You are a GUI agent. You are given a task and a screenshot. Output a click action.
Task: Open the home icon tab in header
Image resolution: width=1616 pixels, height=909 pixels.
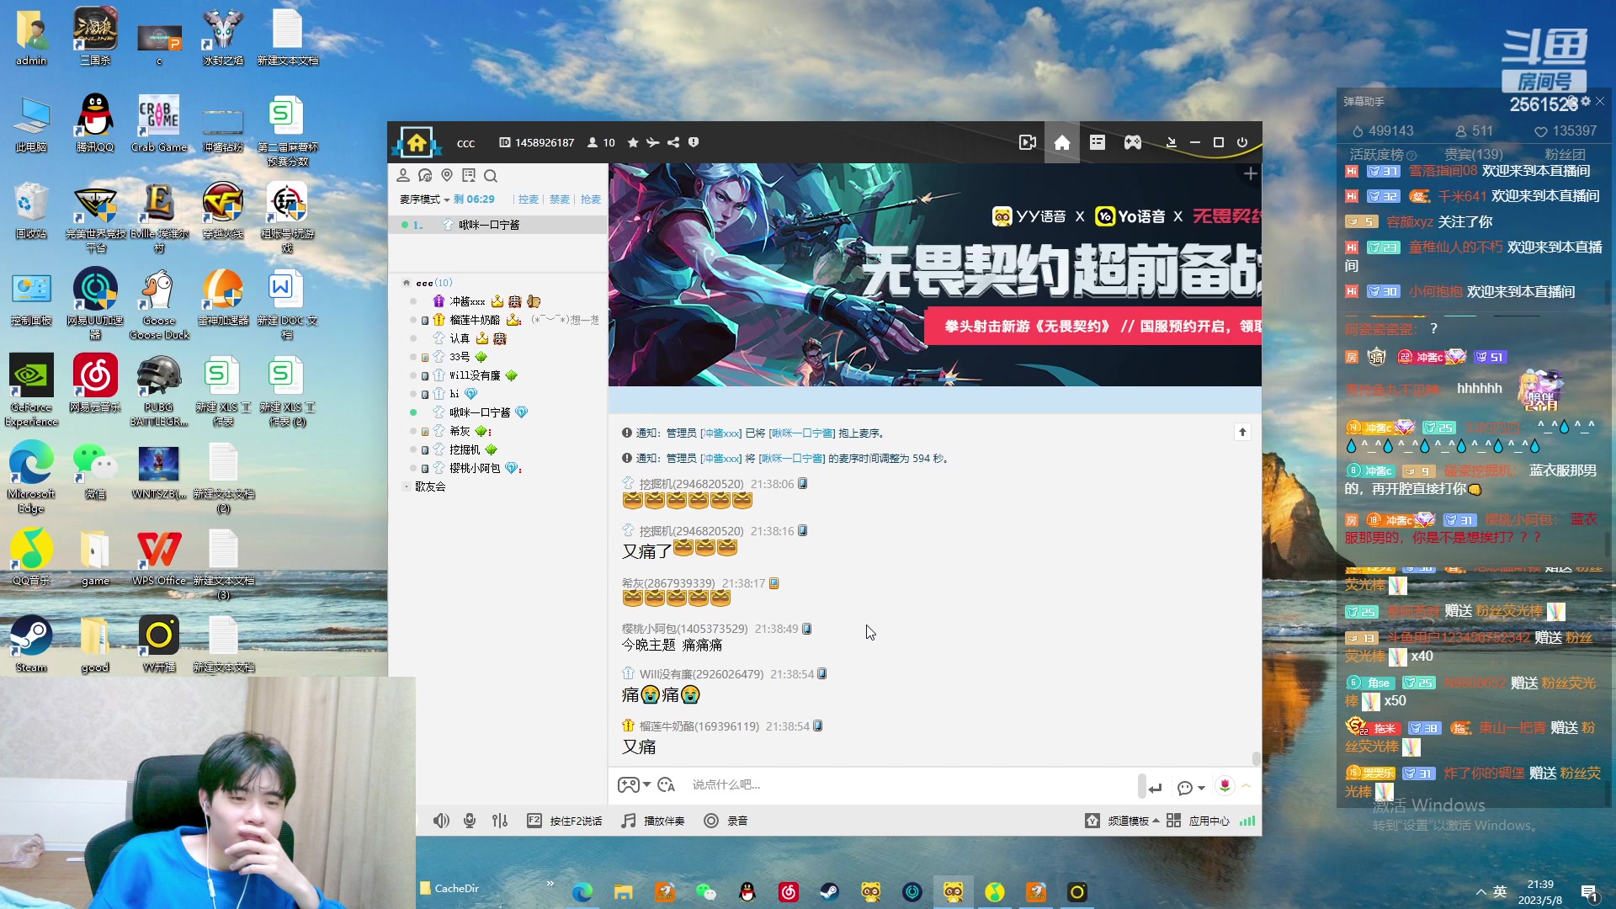[x=1062, y=142]
